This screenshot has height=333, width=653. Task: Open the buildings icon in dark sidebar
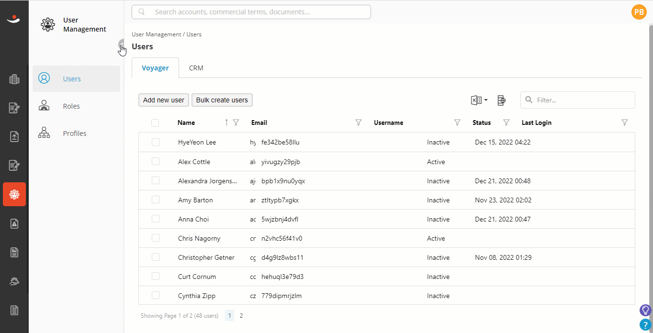[14, 79]
